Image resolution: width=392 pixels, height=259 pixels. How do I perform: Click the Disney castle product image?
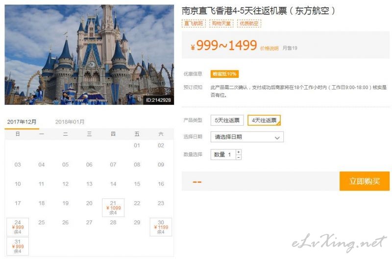pyautogui.click(x=89, y=54)
